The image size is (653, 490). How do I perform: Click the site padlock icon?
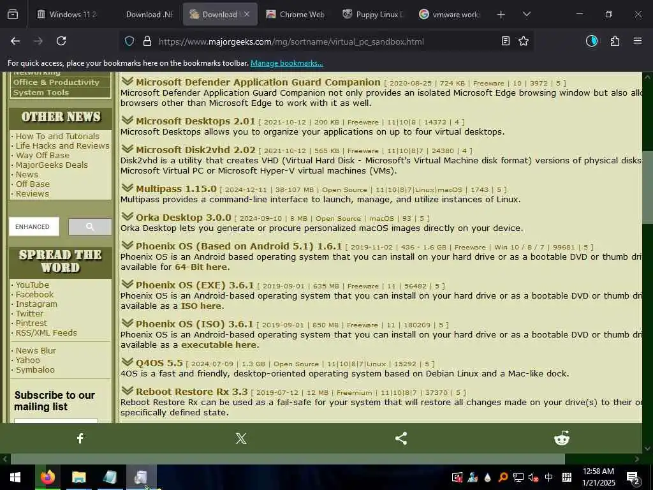pyautogui.click(x=147, y=41)
